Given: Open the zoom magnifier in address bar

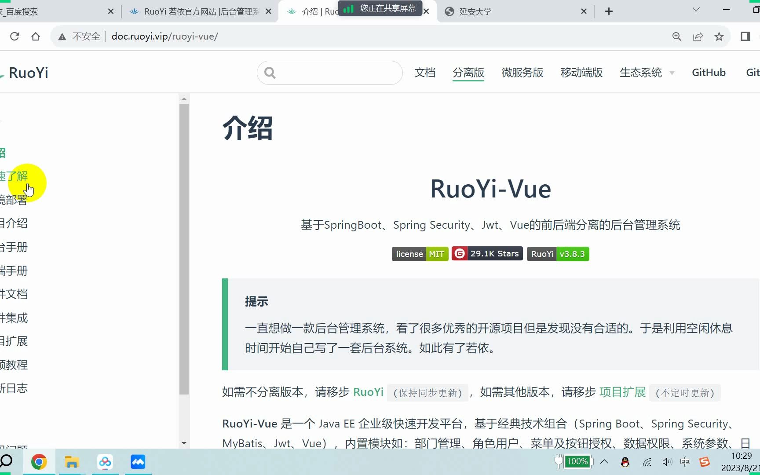Looking at the screenshot, I should [677, 37].
